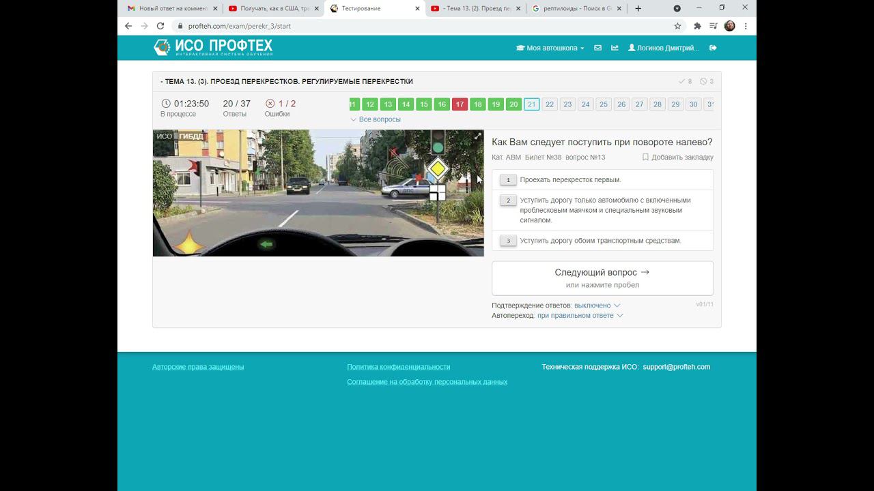Viewport: 874px width, 491px height.
Task: Reload the current page
Action: click(x=160, y=26)
